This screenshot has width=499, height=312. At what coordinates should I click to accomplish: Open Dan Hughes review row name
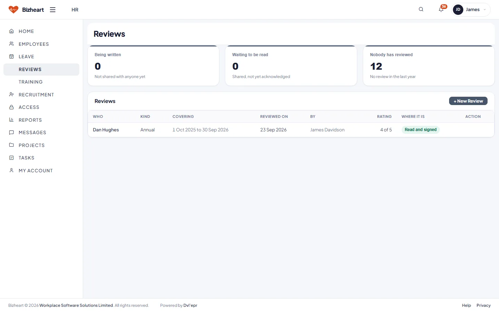[106, 130]
